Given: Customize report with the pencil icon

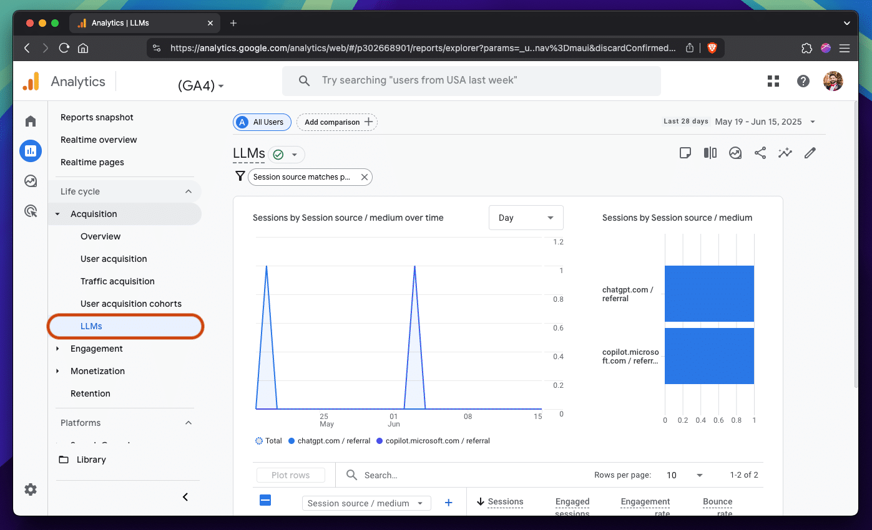Looking at the screenshot, I should click(x=810, y=153).
